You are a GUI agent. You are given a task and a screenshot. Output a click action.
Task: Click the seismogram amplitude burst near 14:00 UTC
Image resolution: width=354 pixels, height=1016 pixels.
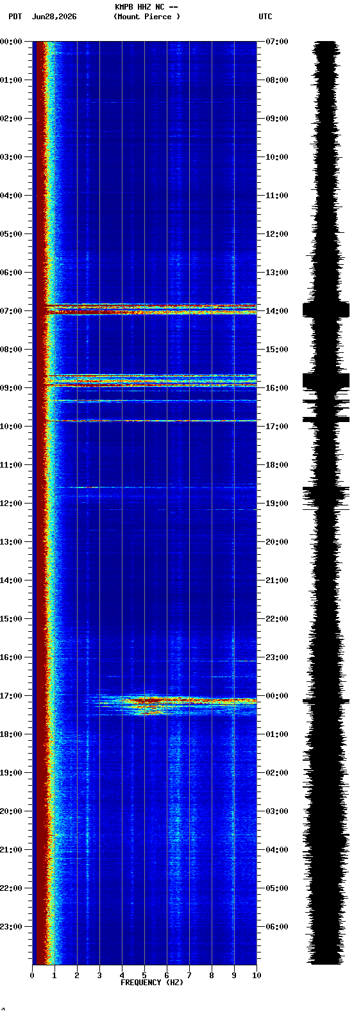click(x=326, y=310)
